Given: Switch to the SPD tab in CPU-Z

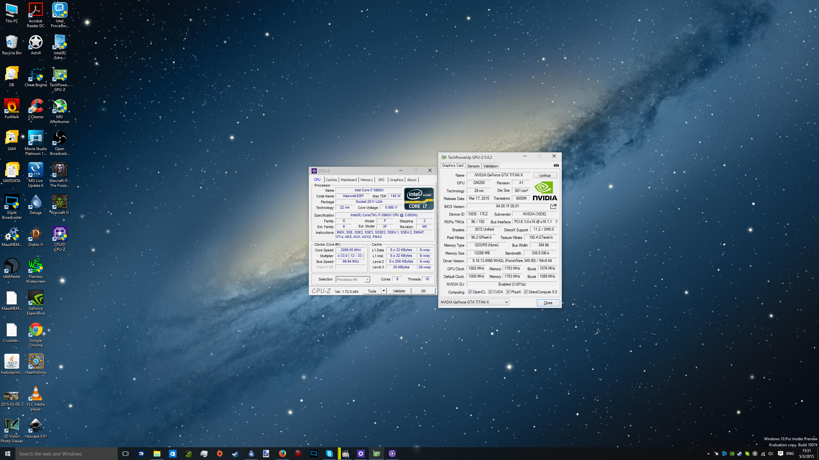Looking at the screenshot, I should point(381,180).
